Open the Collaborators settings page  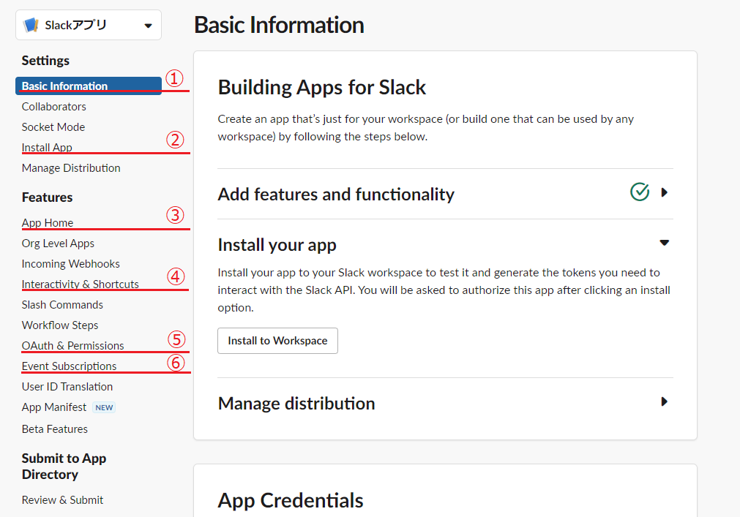pos(54,107)
